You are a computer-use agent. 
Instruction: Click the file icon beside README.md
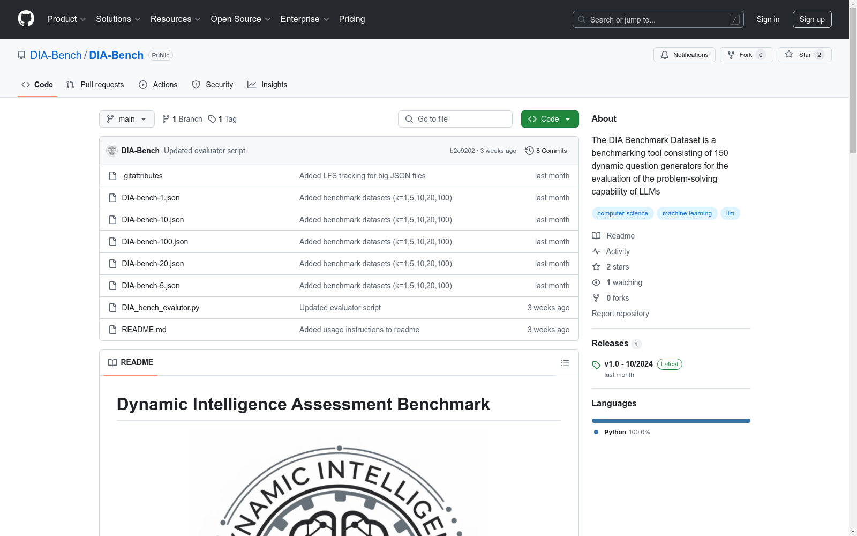(112, 330)
